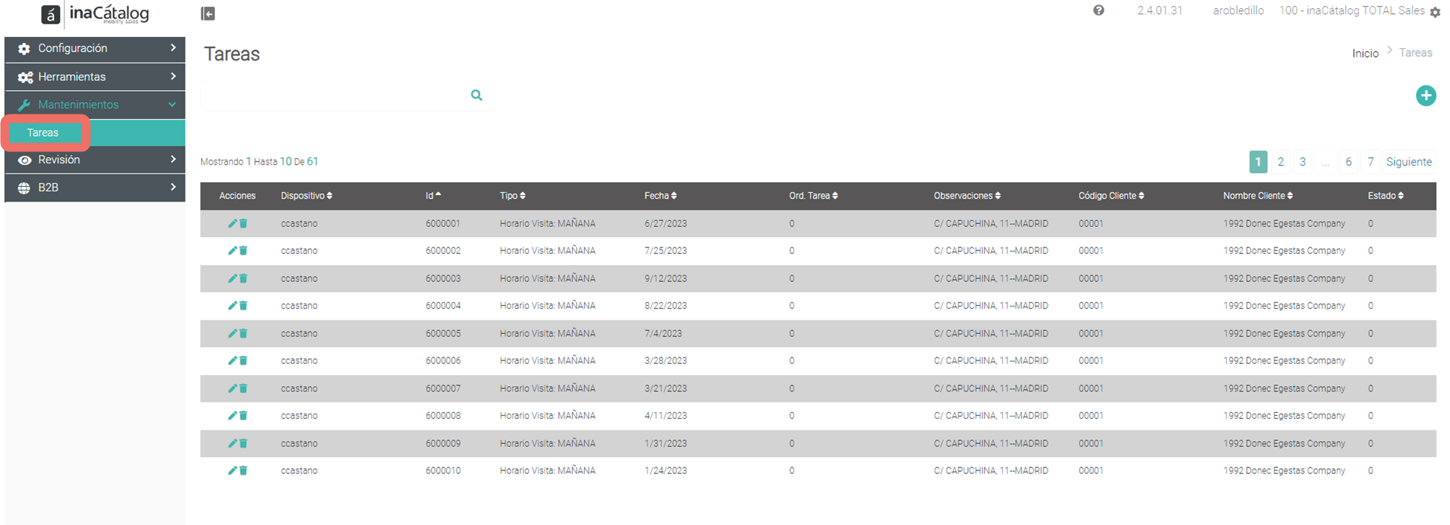The width and height of the screenshot is (1450, 525).
Task: Click the task search input field
Action: (334, 95)
